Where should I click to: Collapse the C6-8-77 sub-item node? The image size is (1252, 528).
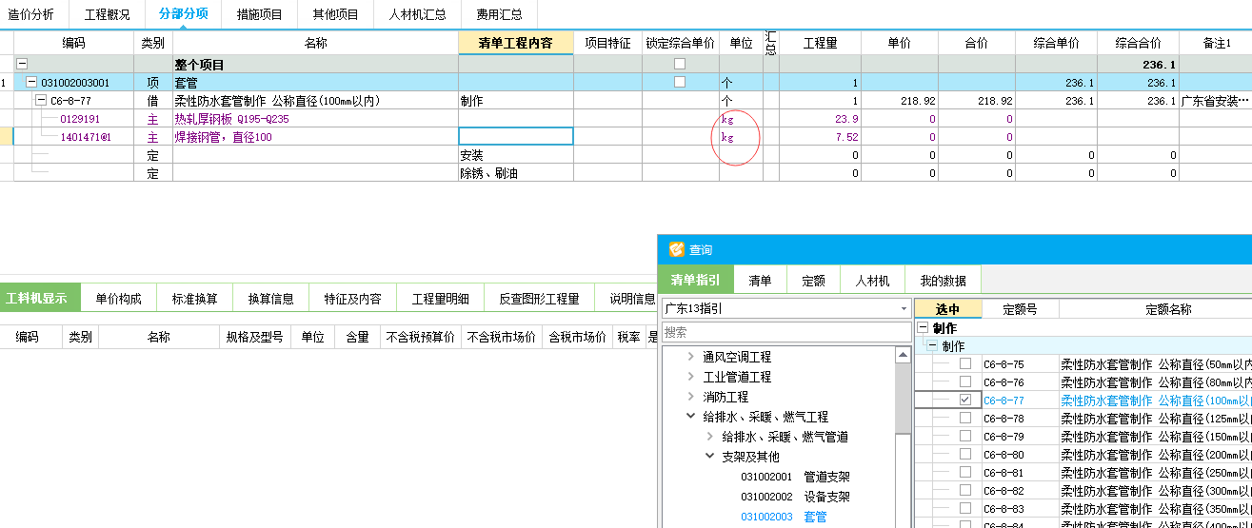coord(41,100)
